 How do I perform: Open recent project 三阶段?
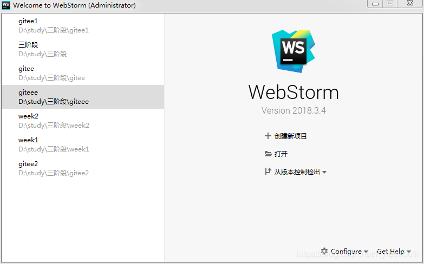tap(83, 49)
